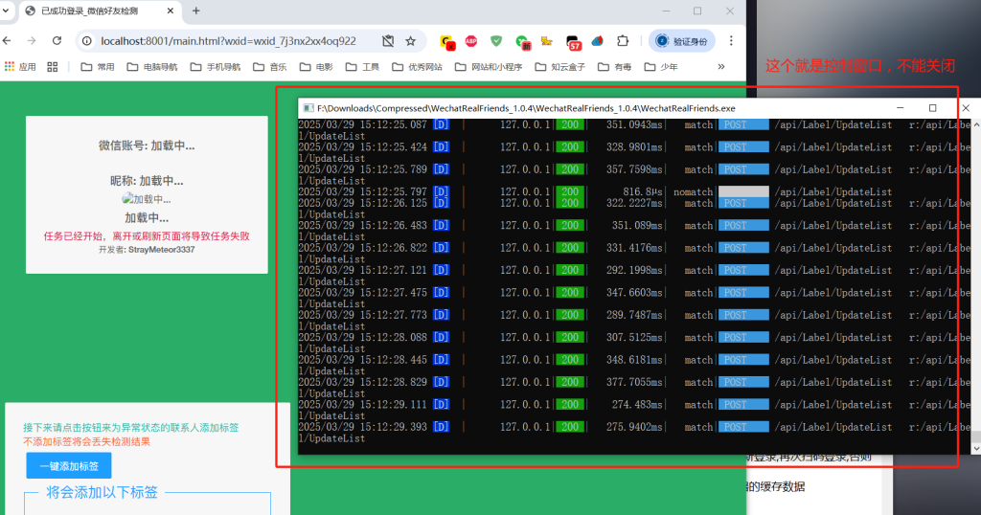Click the 一键添加标签 button

click(69, 466)
